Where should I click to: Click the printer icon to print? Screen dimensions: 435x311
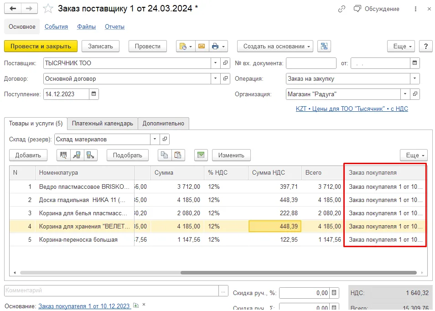click(215, 47)
